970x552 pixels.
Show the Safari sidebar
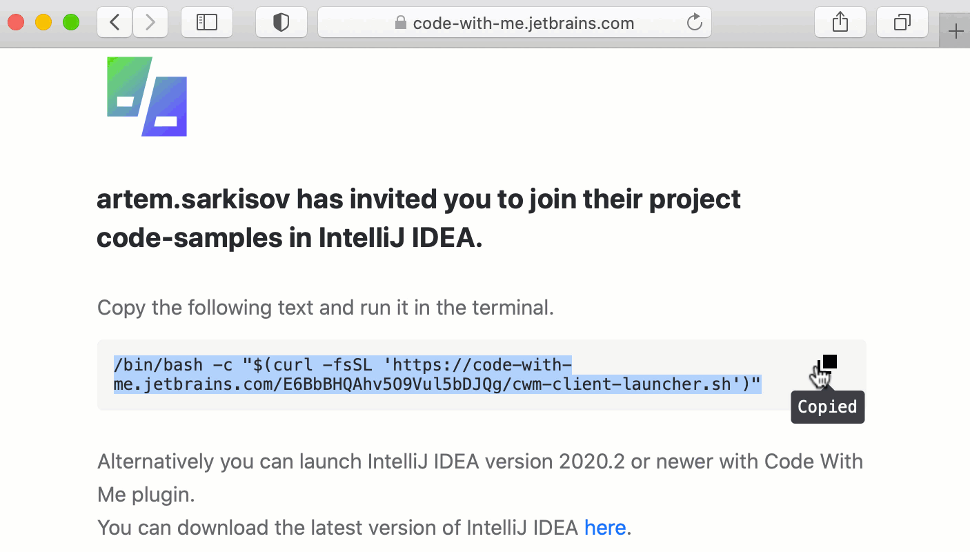pyautogui.click(x=206, y=23)
